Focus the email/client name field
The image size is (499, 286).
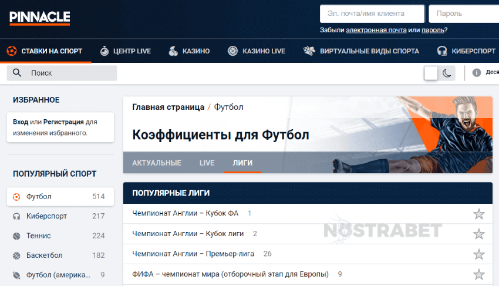click(372, 14)
